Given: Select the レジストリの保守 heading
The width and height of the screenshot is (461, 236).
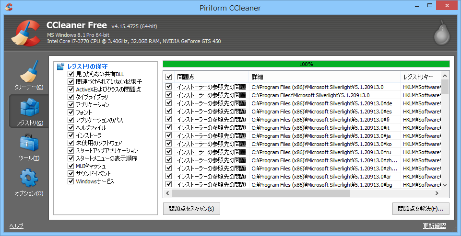Looking at the screenshot, I should [87, 67].
